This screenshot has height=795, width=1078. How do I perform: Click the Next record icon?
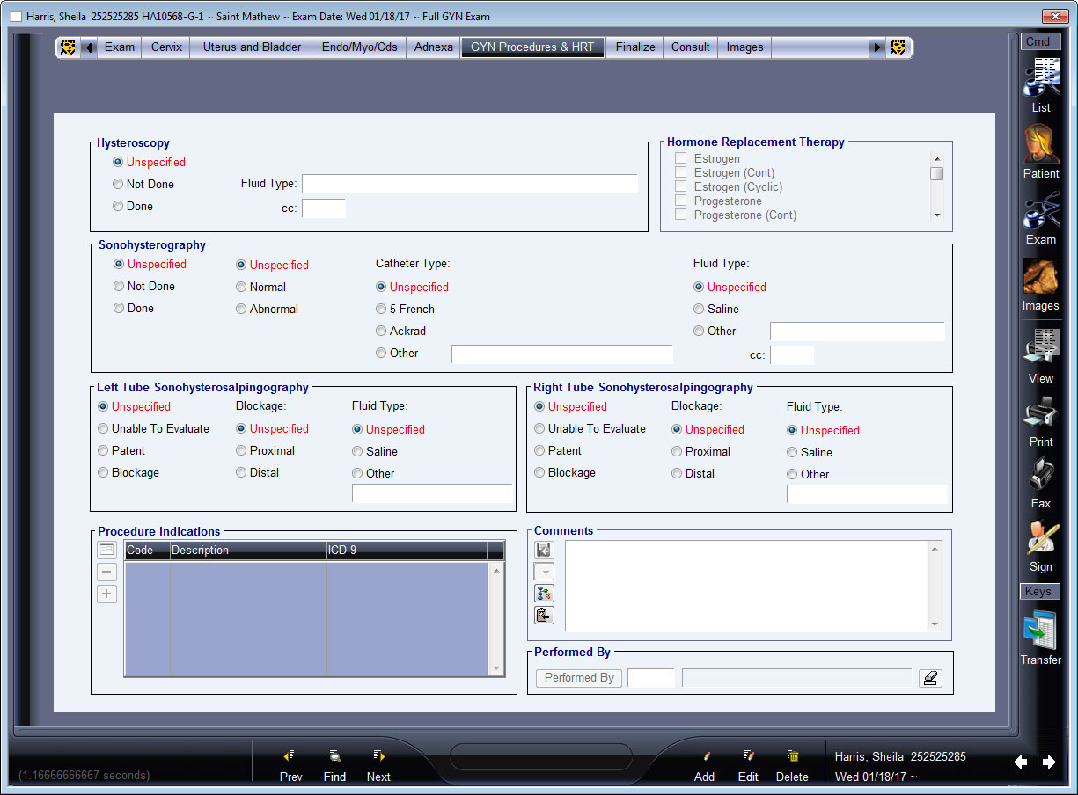click(378, 755)
